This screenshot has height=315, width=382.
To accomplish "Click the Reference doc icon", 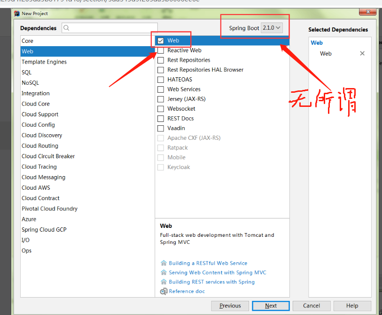I will pyautogui.click(x=164, y=291).
